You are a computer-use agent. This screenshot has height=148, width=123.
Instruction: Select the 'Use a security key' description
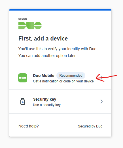point(47,105)
